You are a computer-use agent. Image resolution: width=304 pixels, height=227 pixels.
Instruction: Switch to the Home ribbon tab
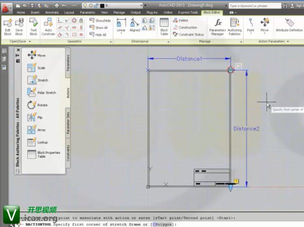[x=21, y=12]
